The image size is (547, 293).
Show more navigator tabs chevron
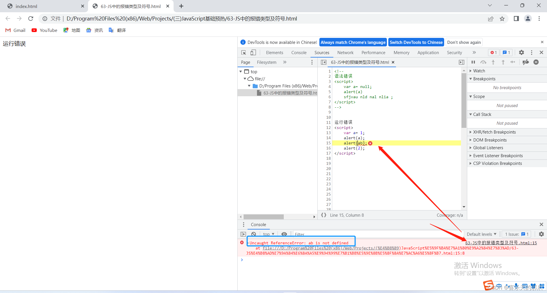(285, 62)
